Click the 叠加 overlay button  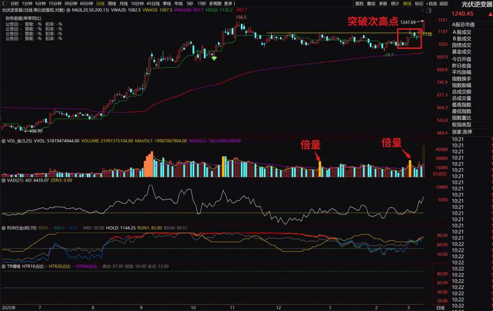click(x=371, y=4)
